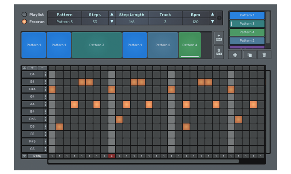The width and height of the screenshot is (291, 174).
Task: Add a new pattern with the plus button
Action: coord(235,55)
